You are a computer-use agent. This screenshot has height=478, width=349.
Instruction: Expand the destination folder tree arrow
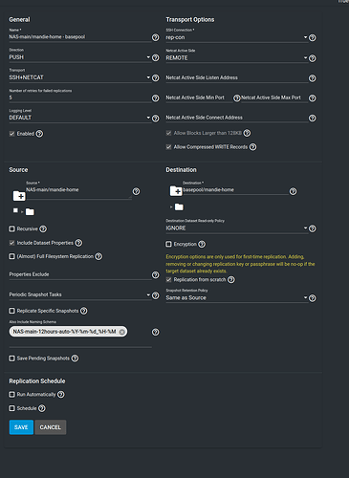coord(171,207)
